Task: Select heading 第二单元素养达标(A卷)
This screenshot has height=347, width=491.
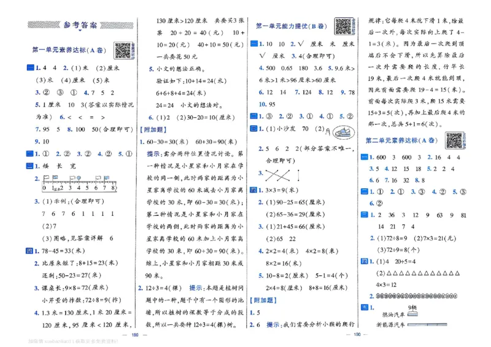Action: click(402, 140)
